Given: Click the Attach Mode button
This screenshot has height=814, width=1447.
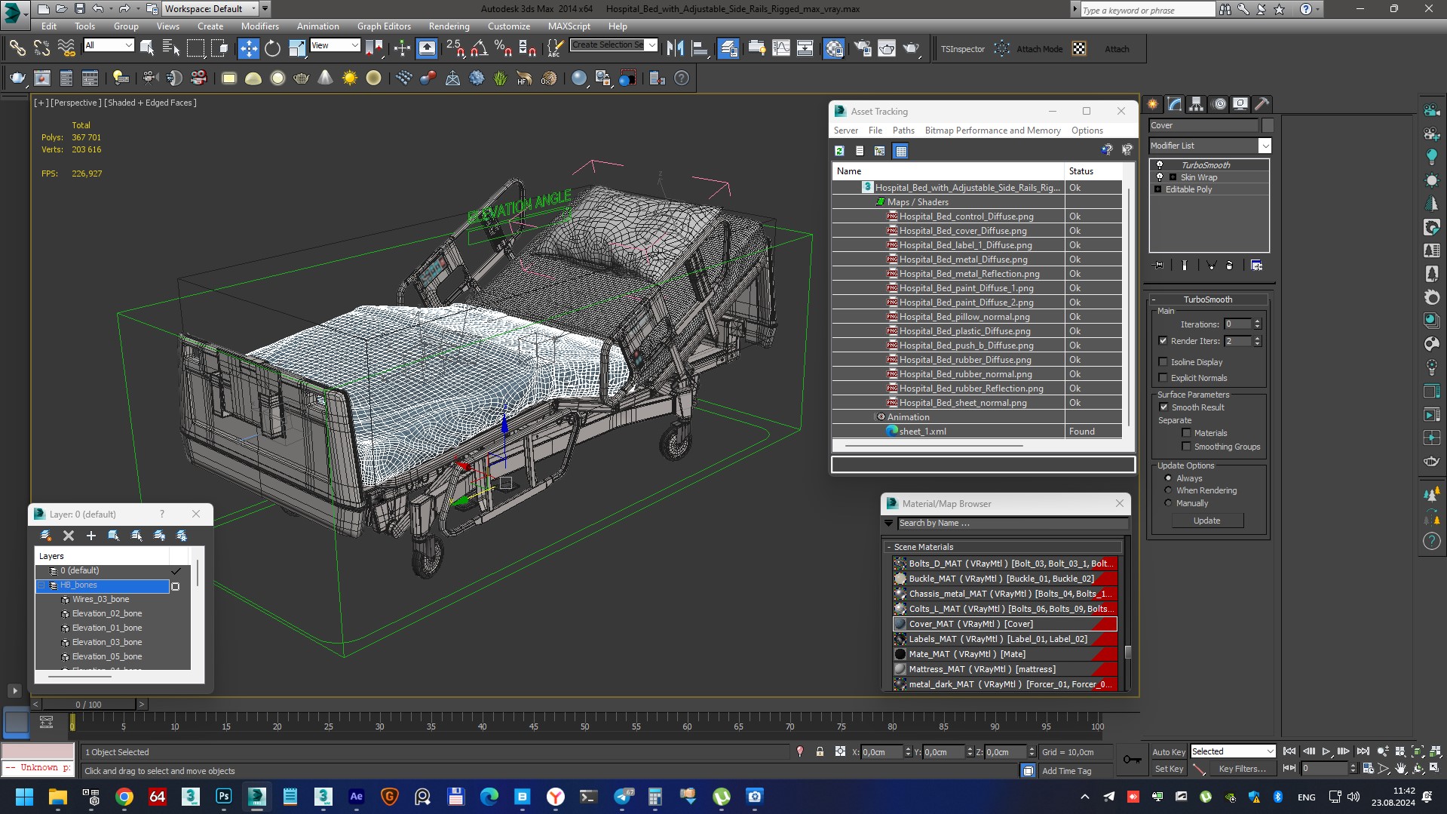Looking at the screenshot, I should [1039, 49].
